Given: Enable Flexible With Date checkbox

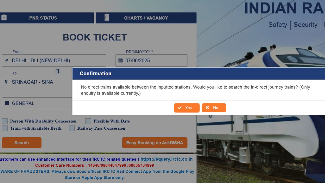Looking at the screenshot, I should (88, 121).
